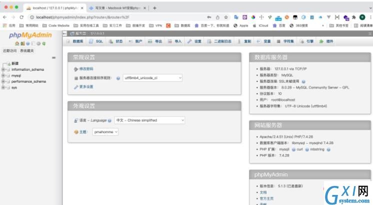Image resolution: width=373 pixels, height=205 pixels.
Task: Open the 设置 tab
Action: [194, 41]
